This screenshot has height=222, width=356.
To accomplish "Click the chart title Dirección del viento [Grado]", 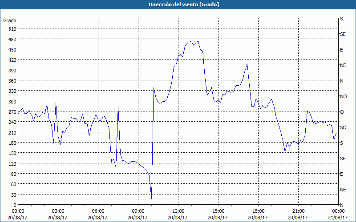I will pos(184,4).
